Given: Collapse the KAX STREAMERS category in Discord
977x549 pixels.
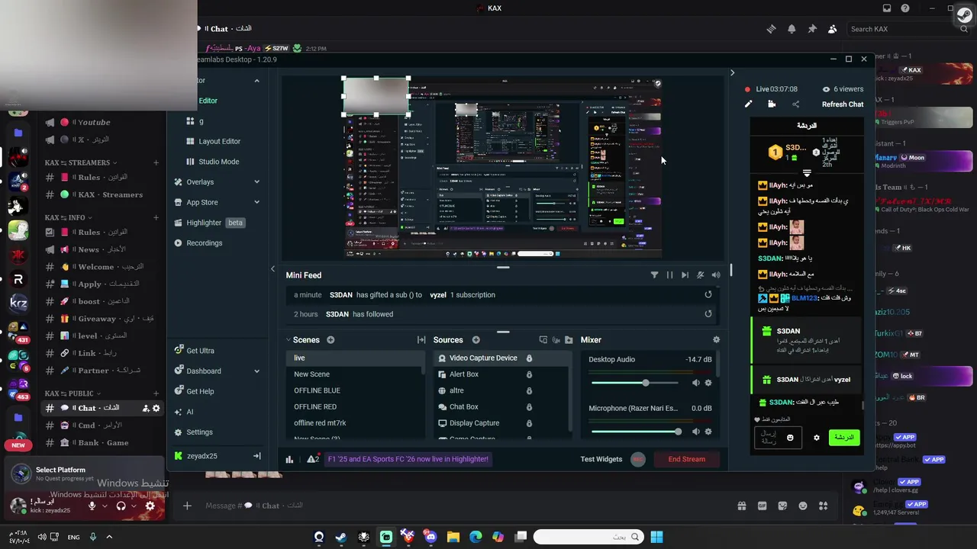Looking at the screenshot, I should coord(81,162).
